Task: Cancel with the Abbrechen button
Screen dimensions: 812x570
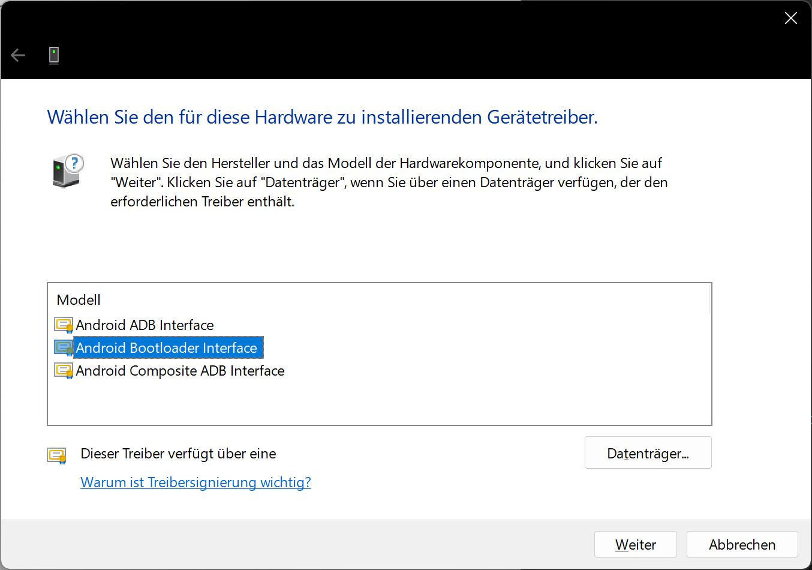Action: click(742, 544)
